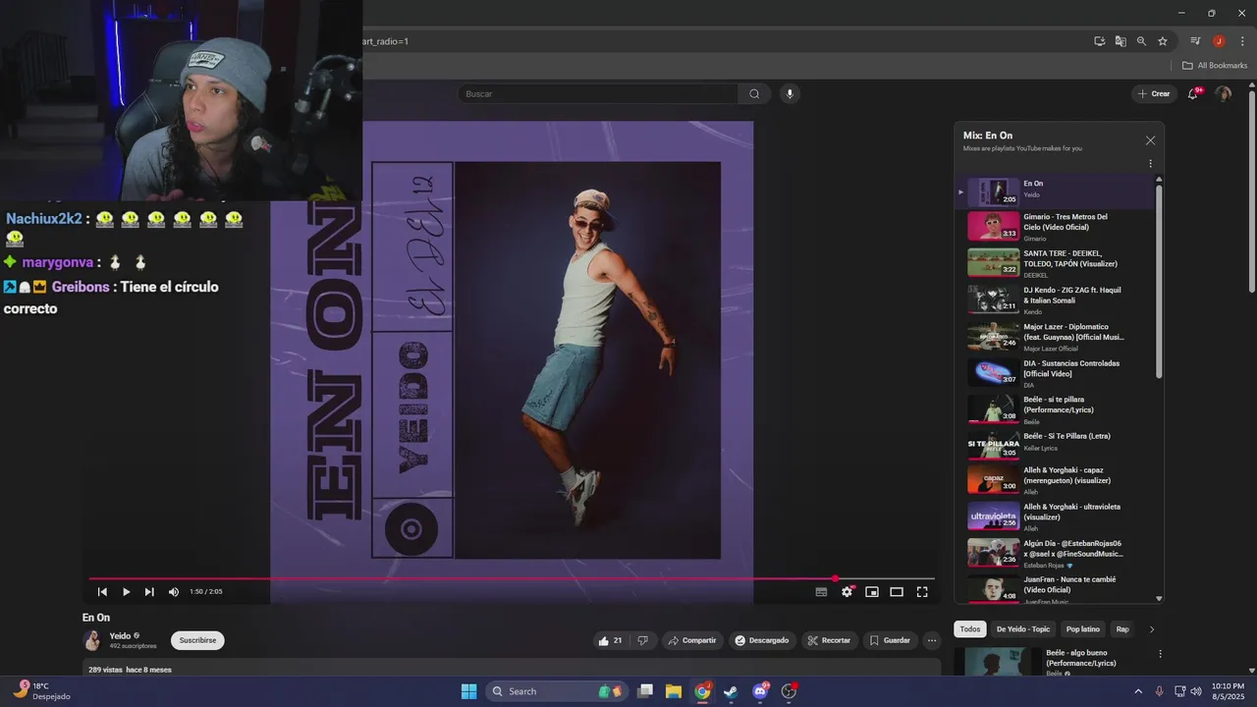The height and width of the screenshot is (707, 1257).
Task: Show more filter chips with right chevron
Action: point(1152,629)
